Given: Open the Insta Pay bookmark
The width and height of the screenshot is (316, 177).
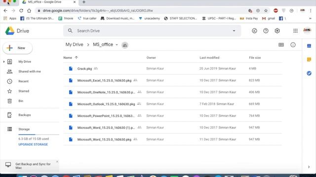Looking at the screenshot, I should tap(249, 19).
